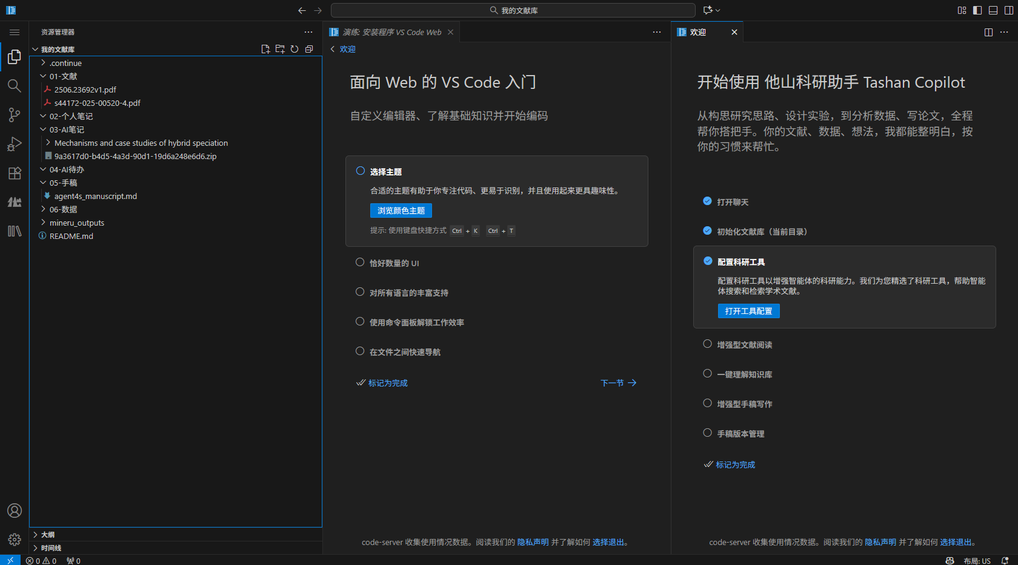
Task: Open Run and Debug view
Action: pyautogui.click(x=15, y=144)
